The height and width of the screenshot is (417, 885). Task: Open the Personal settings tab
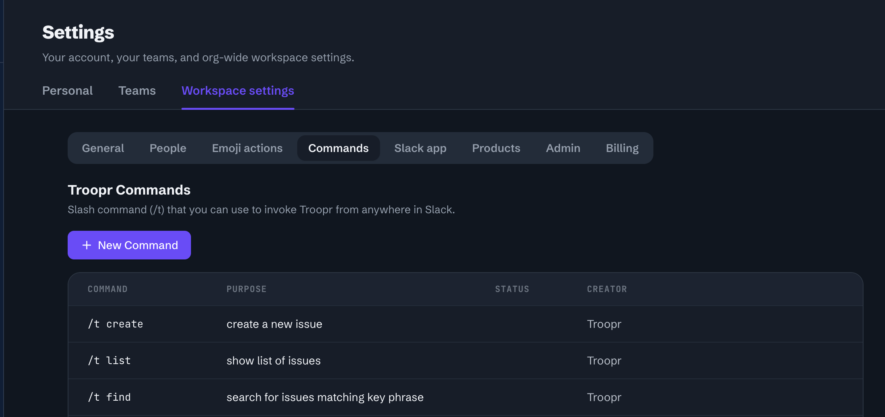click(x=68, y=91)
